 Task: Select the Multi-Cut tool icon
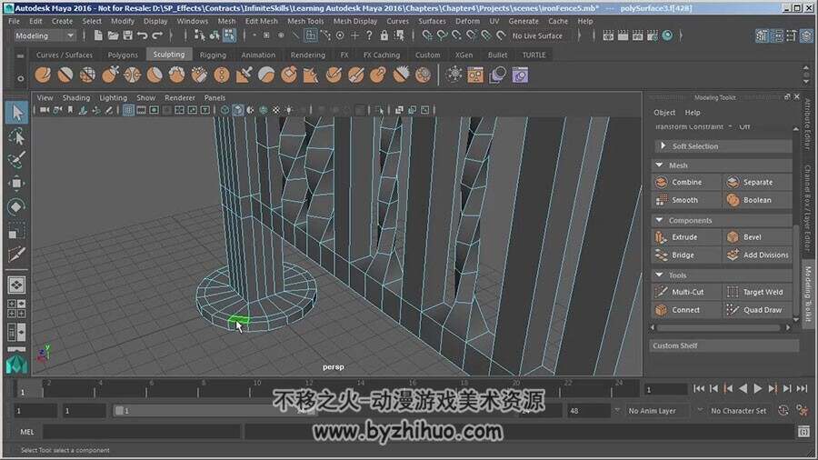[662, 292]
